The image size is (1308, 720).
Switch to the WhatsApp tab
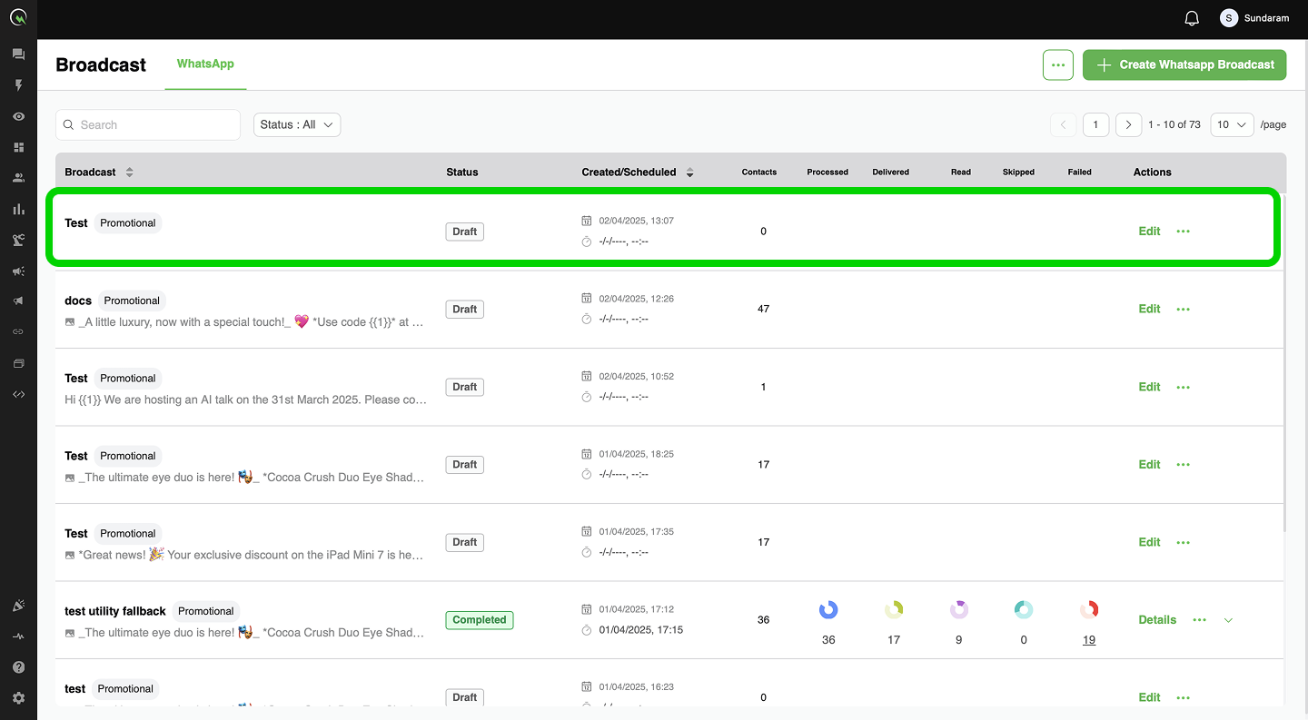click(205, 64)
